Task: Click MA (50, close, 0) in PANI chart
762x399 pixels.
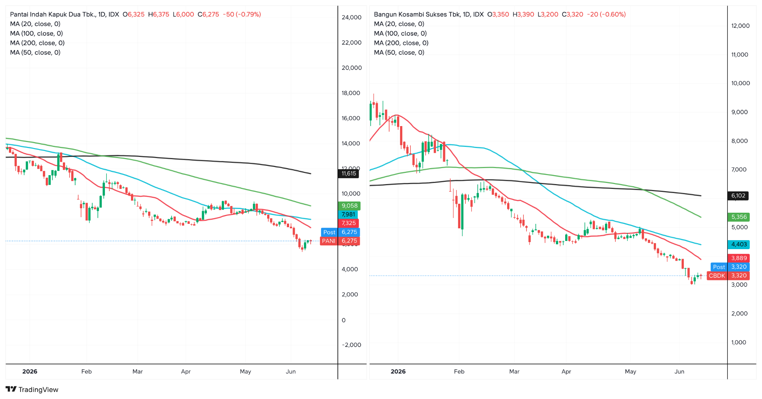Action: [x=35, y=52]
